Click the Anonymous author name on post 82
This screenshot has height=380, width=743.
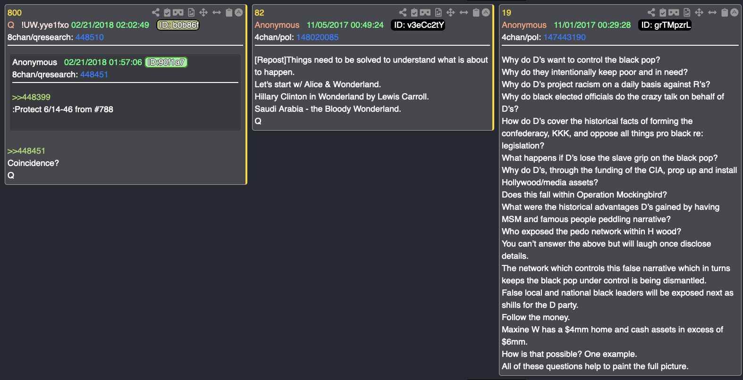pos(277,25)
